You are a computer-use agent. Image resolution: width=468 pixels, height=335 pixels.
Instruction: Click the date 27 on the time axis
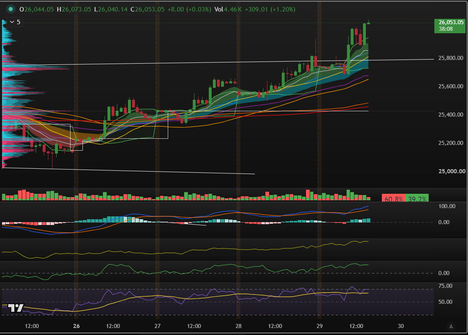pos(157,326)
